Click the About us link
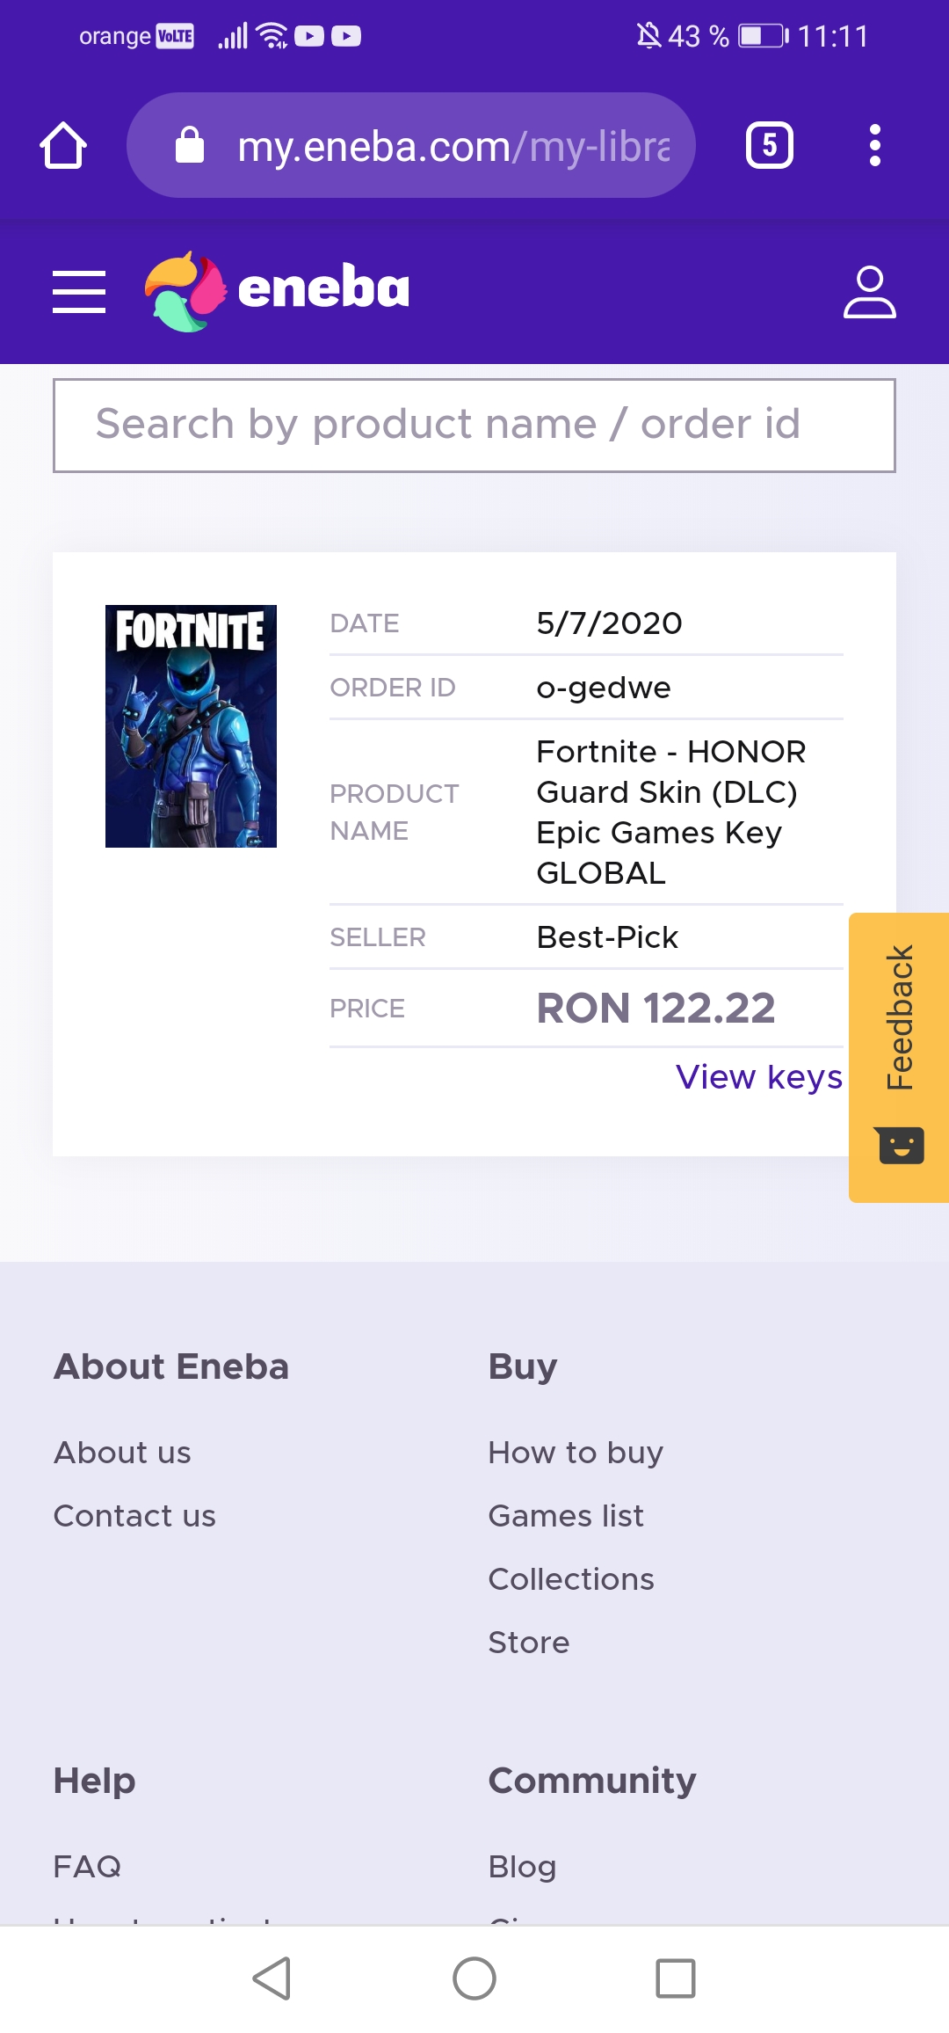Image resolution: width=949 pixels, height=2033 pixels. (x=122, y=1453)
